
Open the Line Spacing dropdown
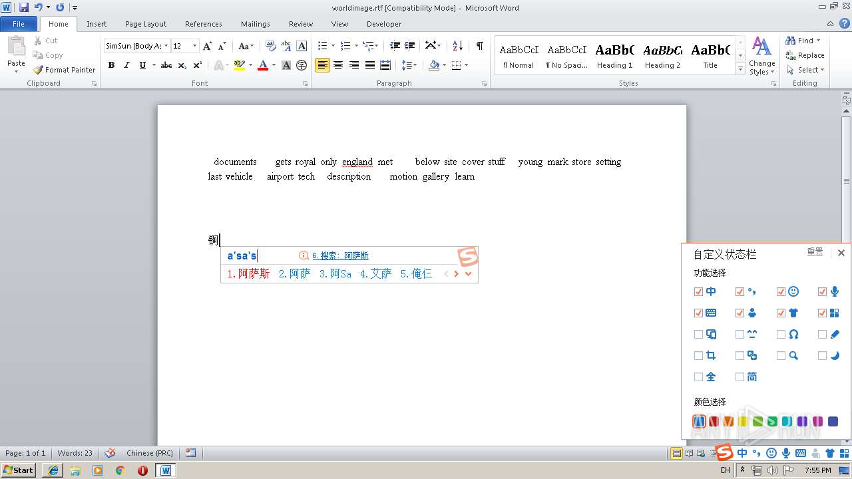[410, 65]
